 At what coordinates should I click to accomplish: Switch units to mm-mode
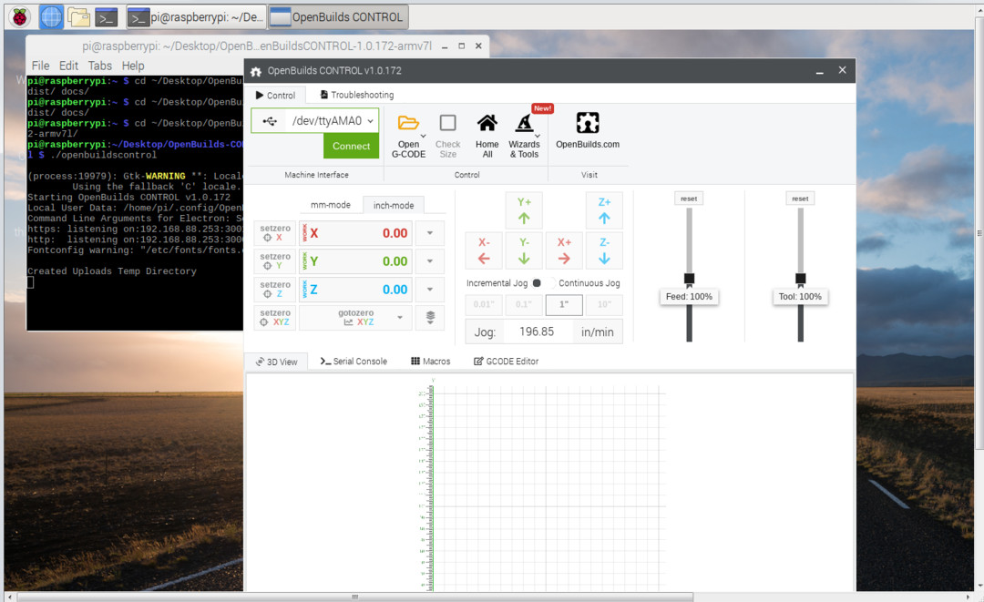point(331,205)
